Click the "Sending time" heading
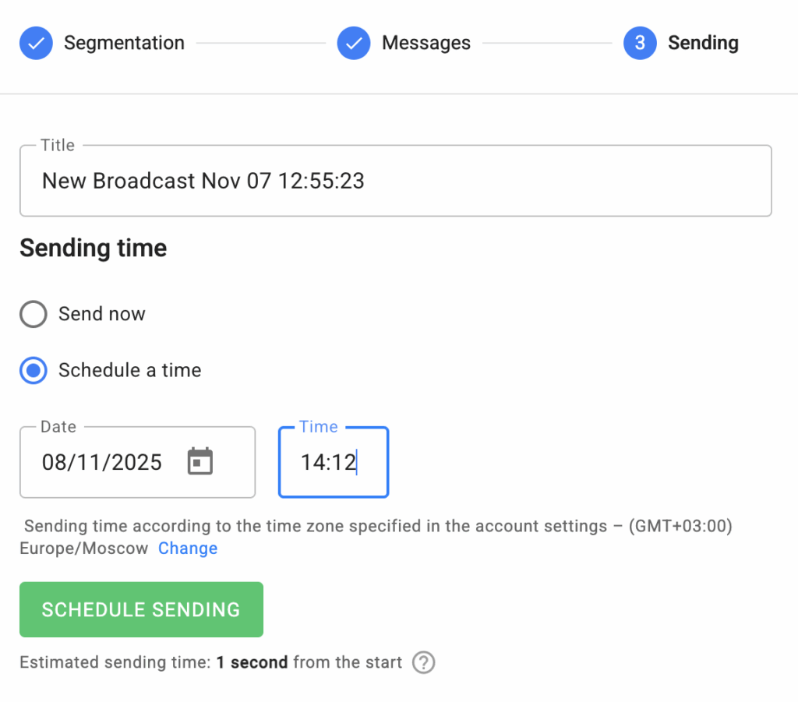This screenshot has width=798, height=702. [94, 249]
